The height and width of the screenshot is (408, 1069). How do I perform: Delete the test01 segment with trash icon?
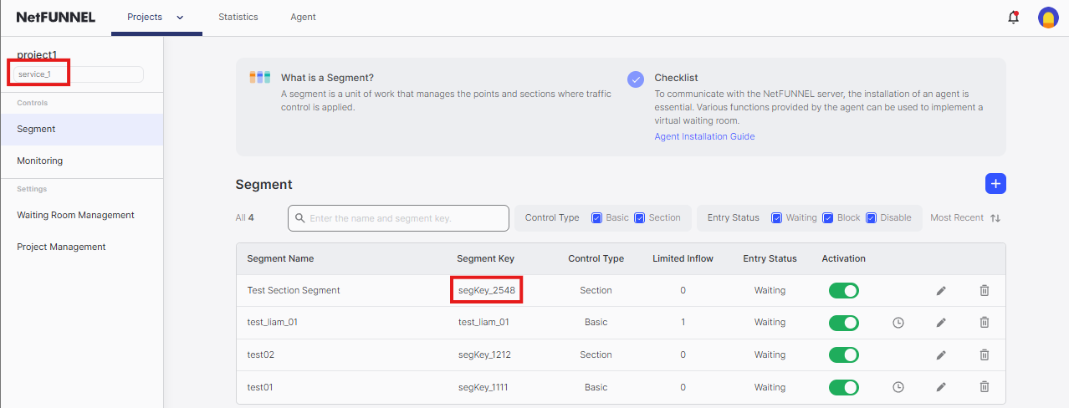(985, 386)
